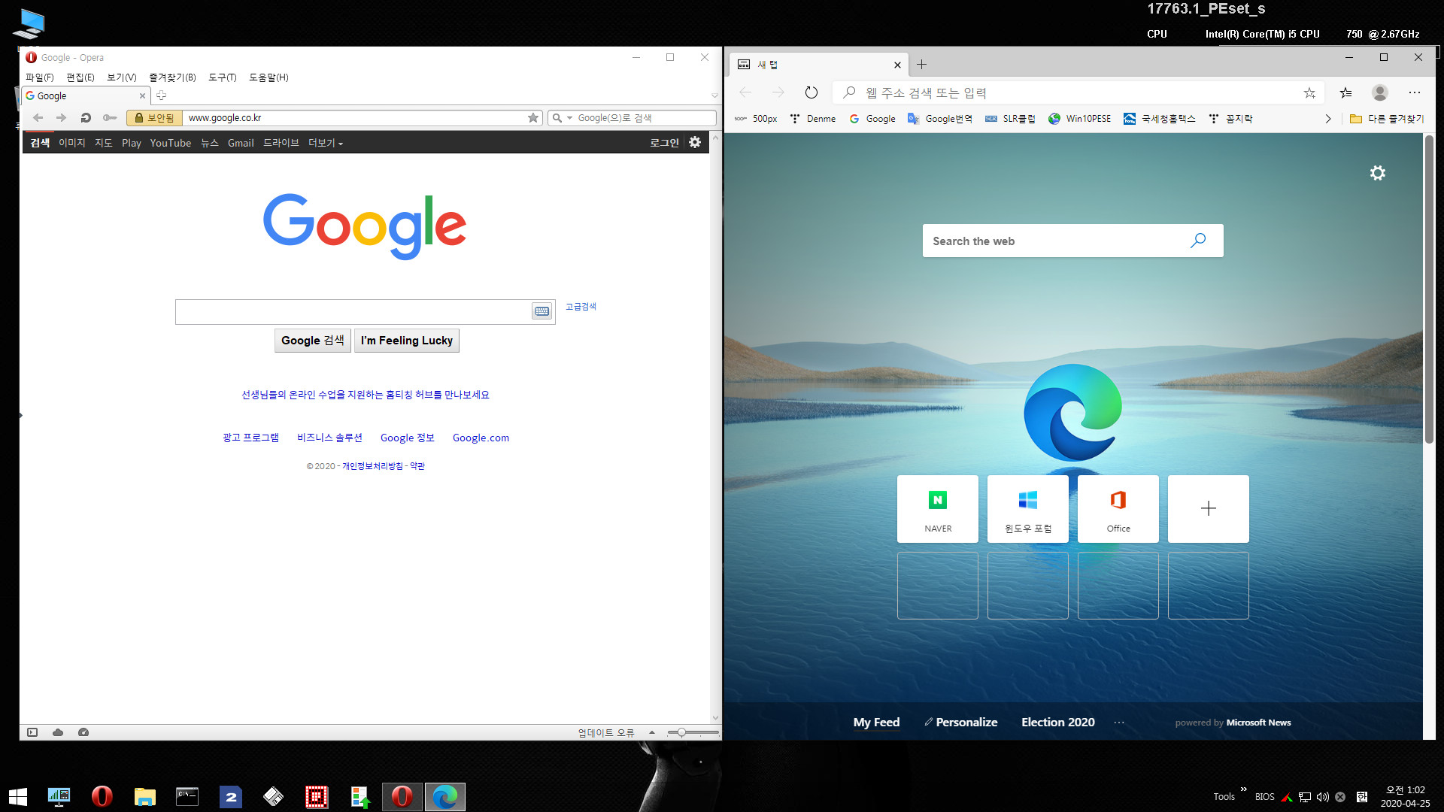
Task: Select My Feed on Edge page
Action: (x=876, y=723)
